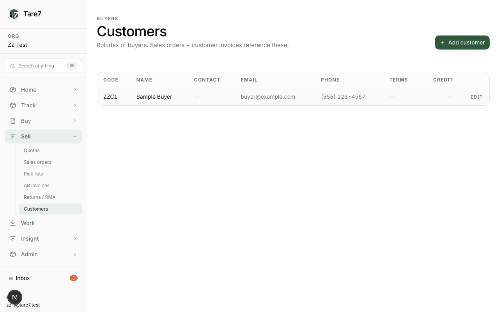Click the Customers page heading
The width and height of the screenshot is (499, 312).
click(132, 31)
